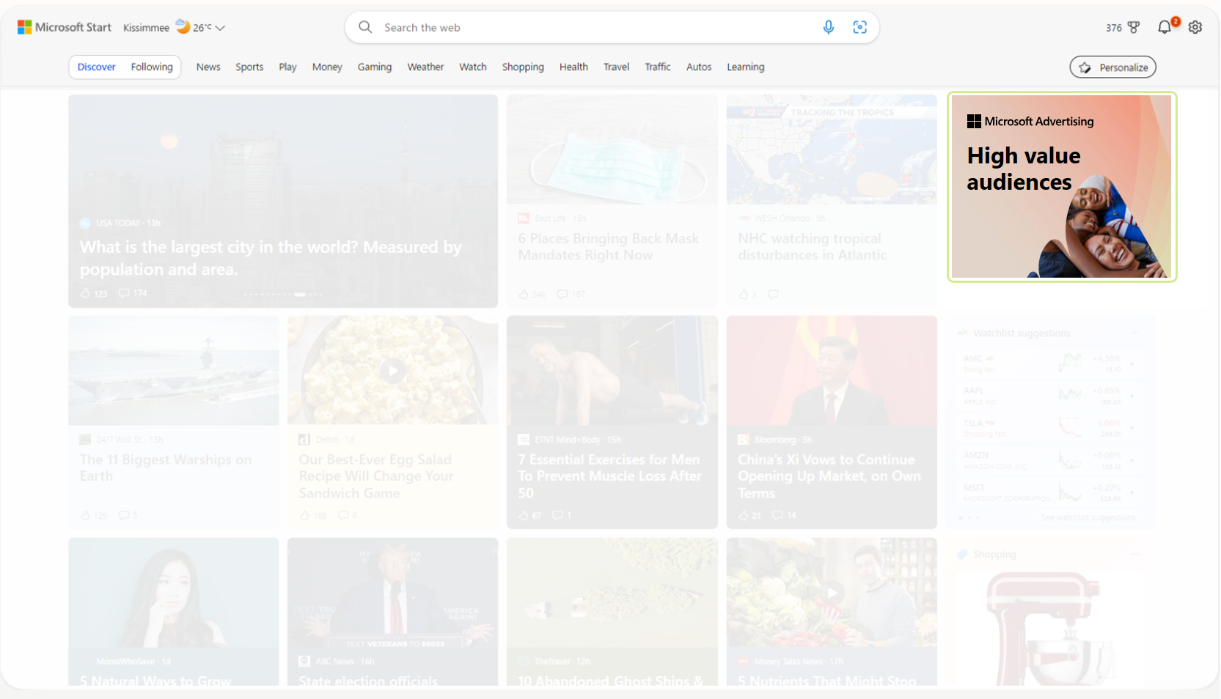Play the egg salad recipe video
The image size is (1221, 699).
click(x=392, y=371)
